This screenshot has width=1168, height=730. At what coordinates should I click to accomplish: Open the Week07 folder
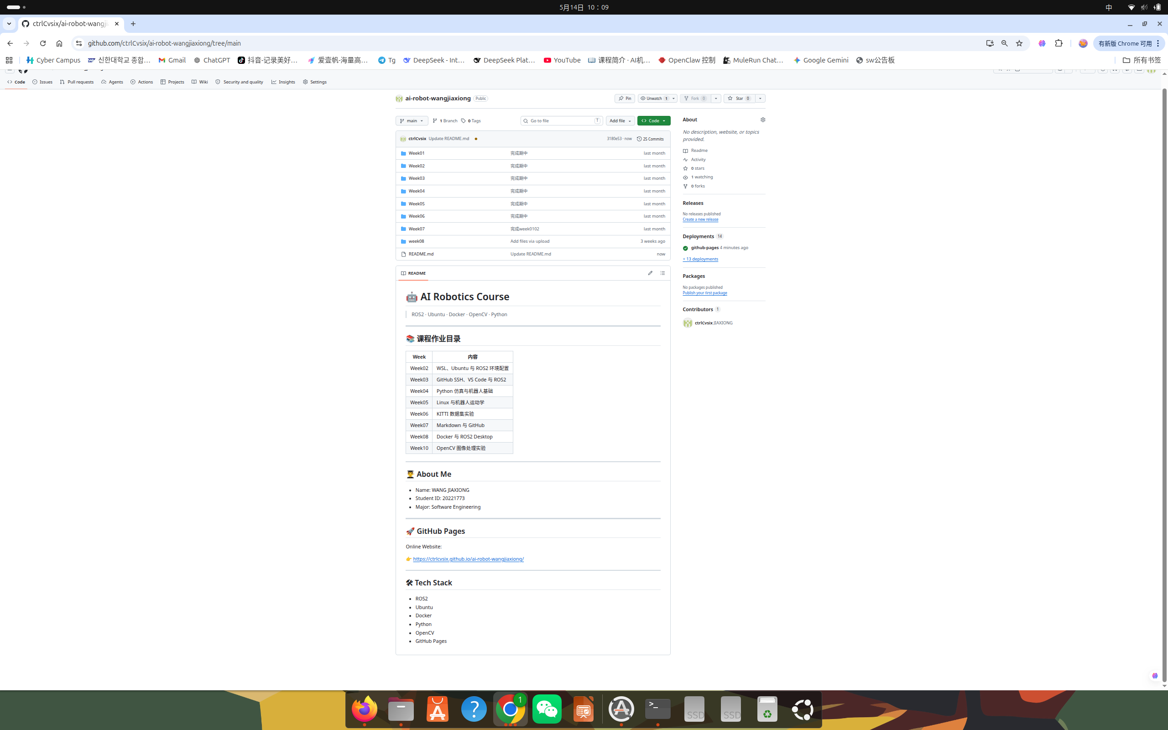(x=417, y=229)
